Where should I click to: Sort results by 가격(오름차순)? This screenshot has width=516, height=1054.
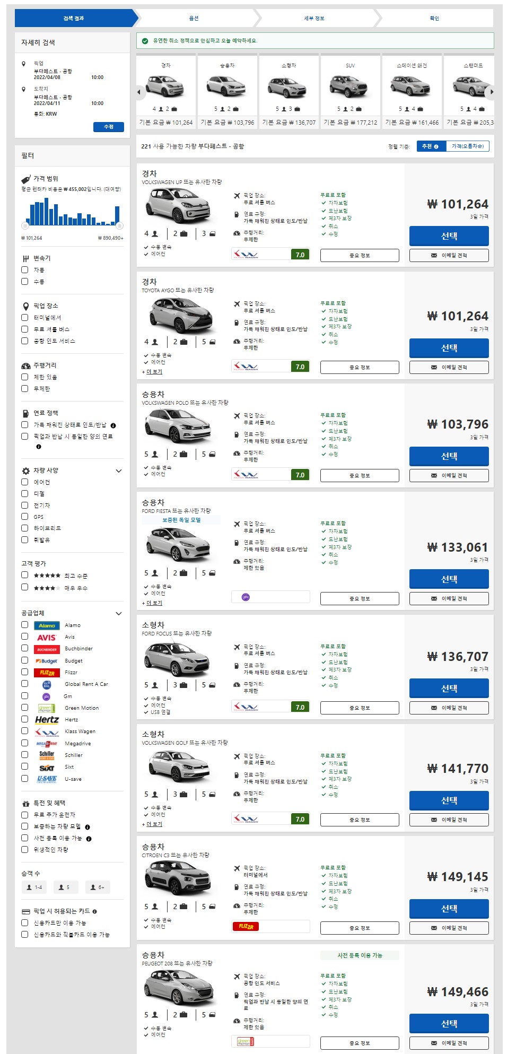467,146
